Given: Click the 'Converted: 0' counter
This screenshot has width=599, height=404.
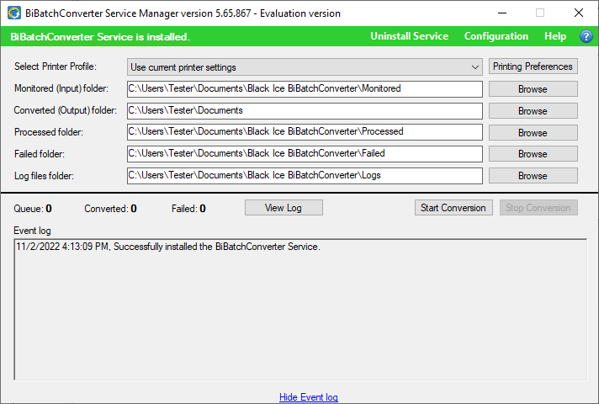Looking at the screenshot, I should (110, 209).
